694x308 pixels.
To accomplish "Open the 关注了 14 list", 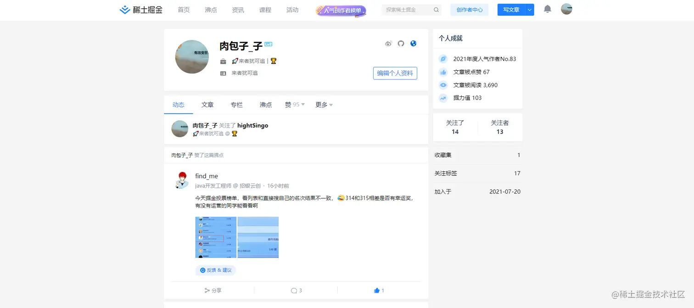I will [x=455, y=127].
